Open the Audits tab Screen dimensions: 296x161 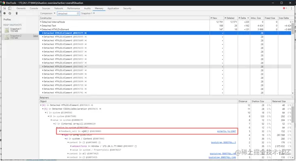coord(87,8)
